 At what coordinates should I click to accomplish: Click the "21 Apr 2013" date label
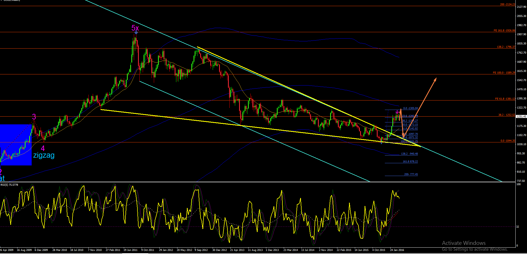click(x=237, y=250)
